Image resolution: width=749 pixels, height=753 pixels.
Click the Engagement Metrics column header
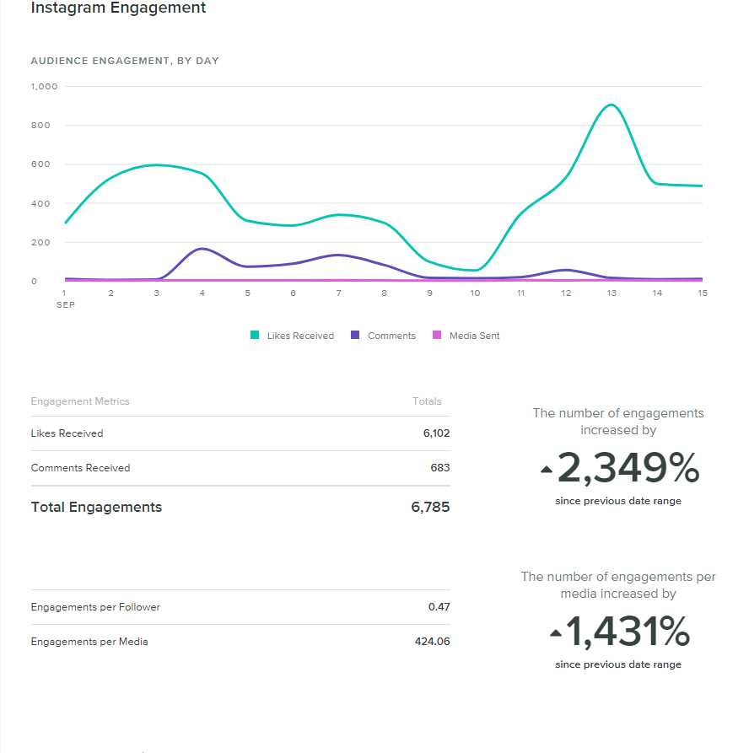(80, 401)
